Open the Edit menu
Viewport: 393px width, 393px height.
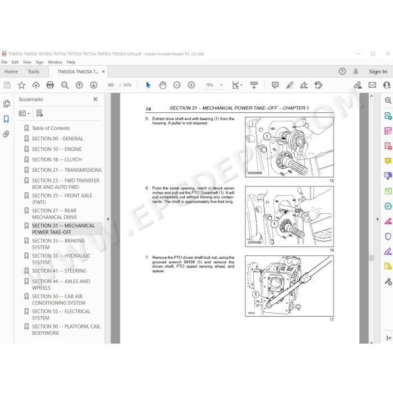pyautogui.click(x=15, y=62)
